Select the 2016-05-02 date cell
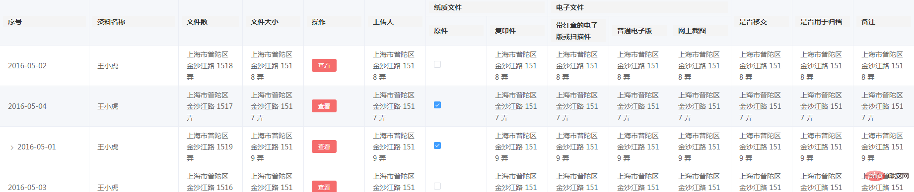The width and height of the screenshot is (914, 192). click(27, 66)
